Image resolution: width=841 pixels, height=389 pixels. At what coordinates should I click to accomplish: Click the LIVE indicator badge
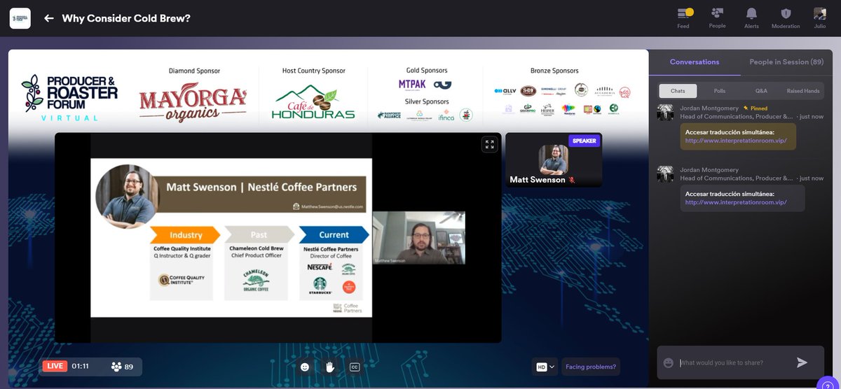55,366
